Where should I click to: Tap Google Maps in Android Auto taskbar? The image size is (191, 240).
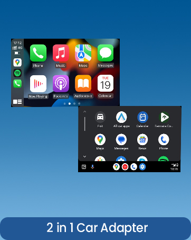(116, 167)
